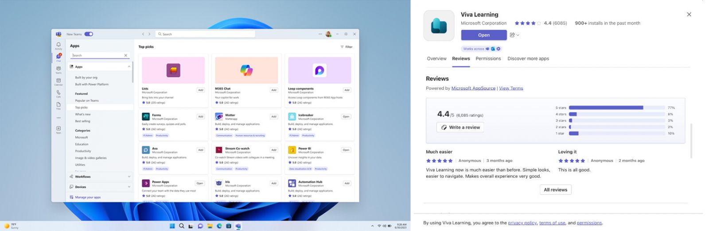Toggle the New Teams switch

click(x=89, y=34)
